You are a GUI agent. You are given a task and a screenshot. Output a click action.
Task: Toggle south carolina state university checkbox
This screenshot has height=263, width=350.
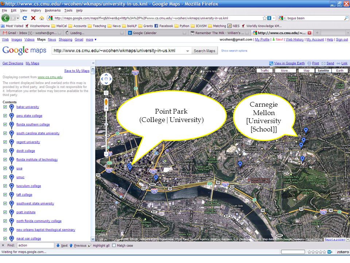5,133
